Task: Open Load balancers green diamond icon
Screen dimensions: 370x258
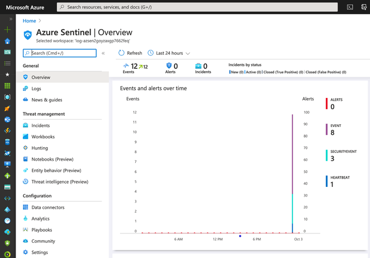Action: click(x=7, y=176)
